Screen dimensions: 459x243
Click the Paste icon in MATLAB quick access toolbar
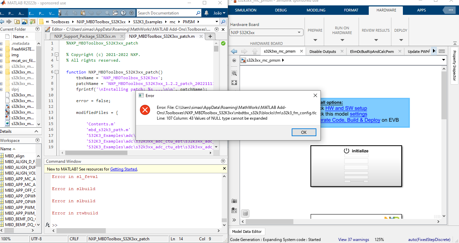click(x=83, y=13)
